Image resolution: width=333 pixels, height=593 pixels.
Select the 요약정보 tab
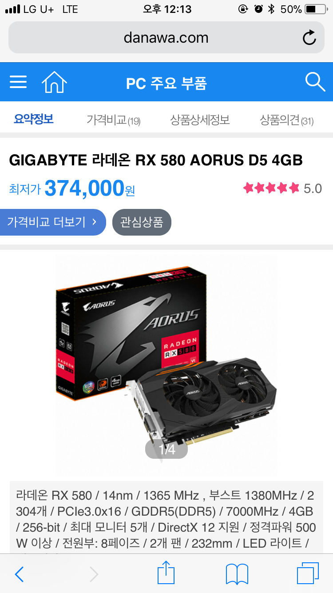(34, 119)
